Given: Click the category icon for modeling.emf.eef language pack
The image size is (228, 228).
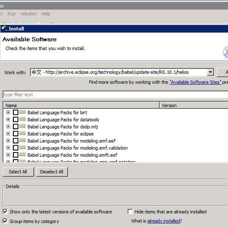Looking at the screenshot, I should [x=22, y=141].
